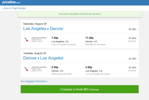The width and height of the screenshot is (149, 100).
Task: Expand the chevron after Baggage Information
Action: (47, 82)
